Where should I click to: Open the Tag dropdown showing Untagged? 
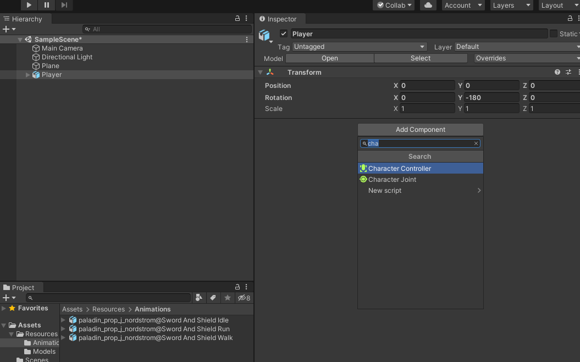(360, 47)
